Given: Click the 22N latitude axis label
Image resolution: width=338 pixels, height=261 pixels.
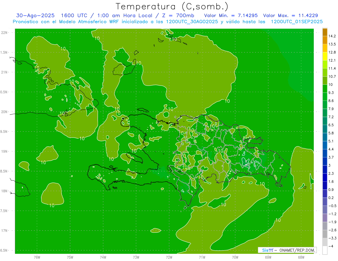Looking at the screenshot, I should [4, 32].
